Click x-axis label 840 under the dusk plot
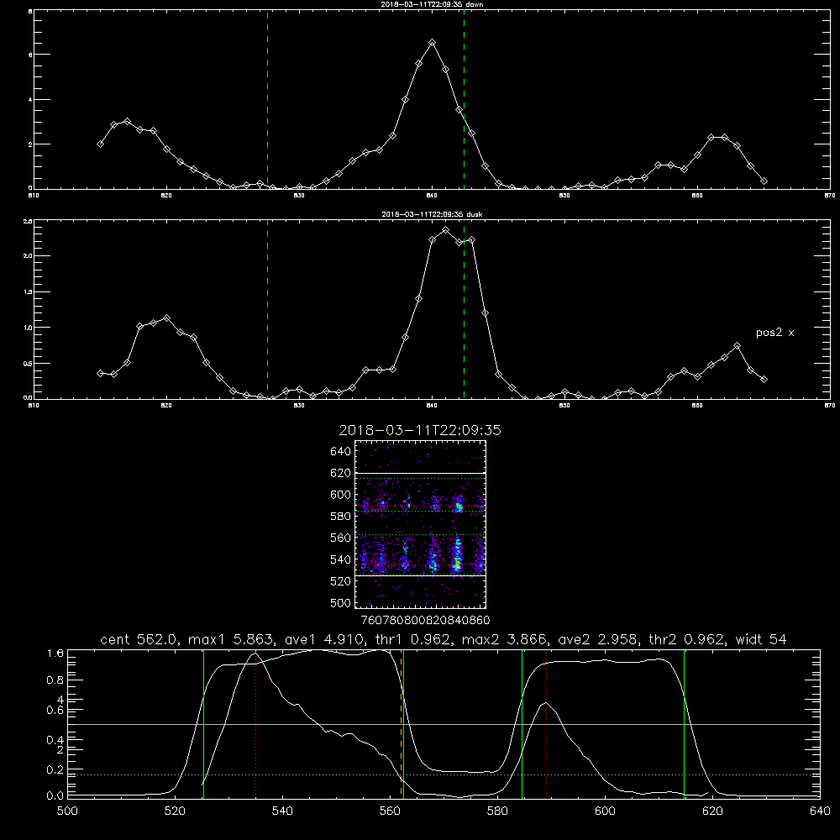The image size is (840, 840). pos(433,406)
